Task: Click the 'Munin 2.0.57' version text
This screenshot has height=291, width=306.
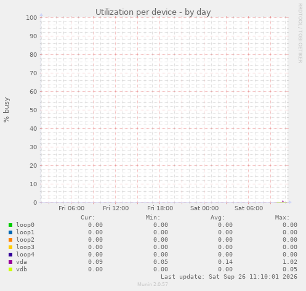Action: [x=153, y=284]
